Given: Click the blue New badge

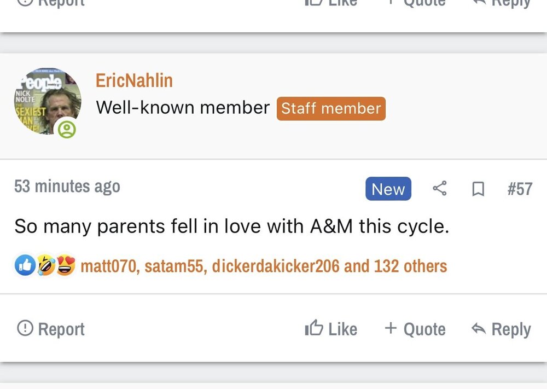Looking at the screenshot, I should point(388,189).
